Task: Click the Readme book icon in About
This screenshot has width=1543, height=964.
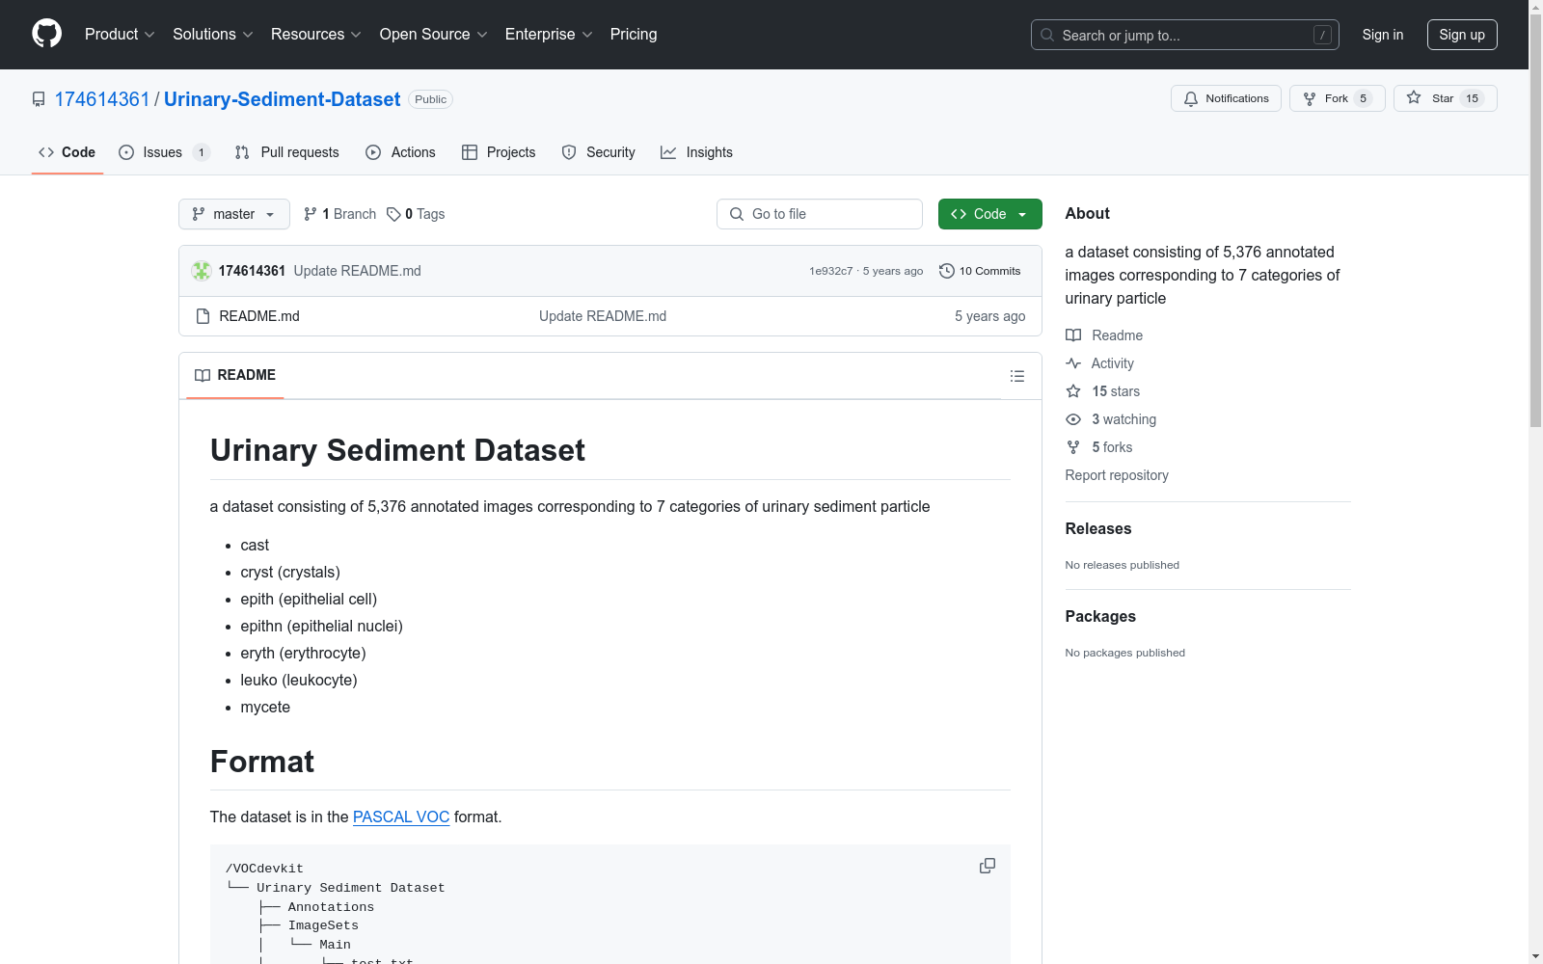Action: click(x=1073, y=335)
